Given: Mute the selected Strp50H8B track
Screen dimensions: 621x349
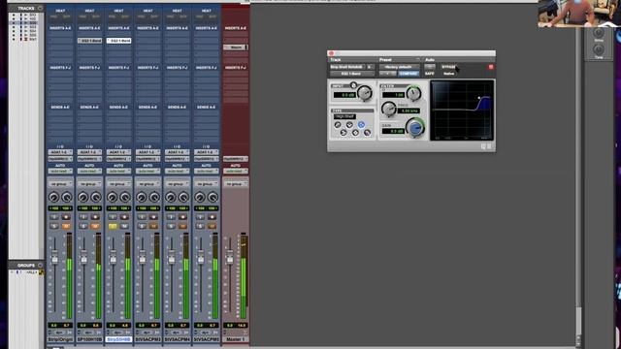Looking at the screenshot, I should 124,226.
